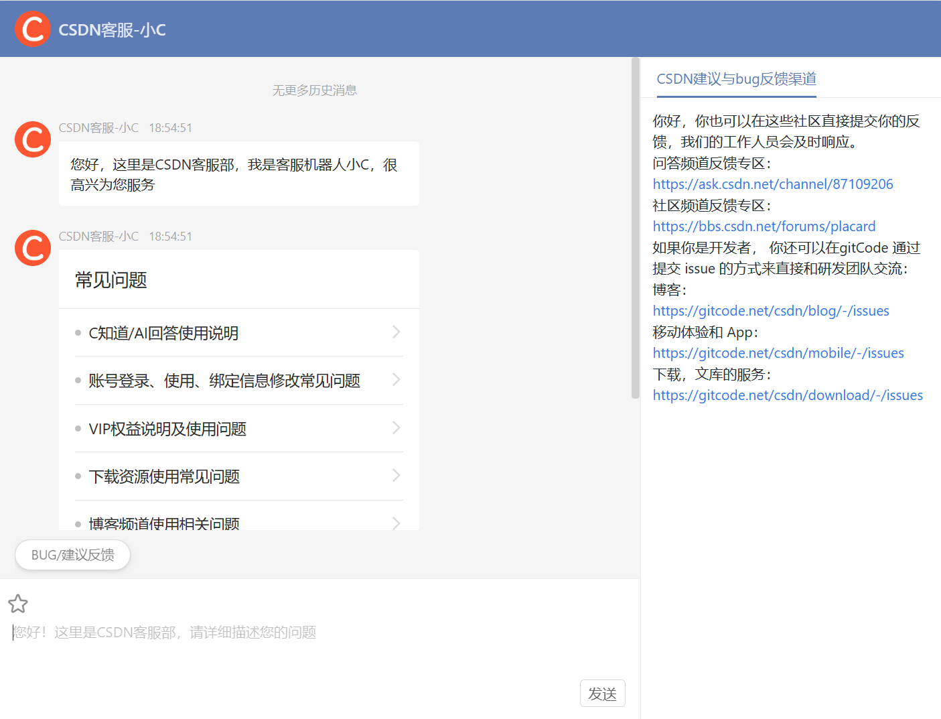
Task: Open the bbs.csdn.net forums placard link
Action: [x=764, y=226]
